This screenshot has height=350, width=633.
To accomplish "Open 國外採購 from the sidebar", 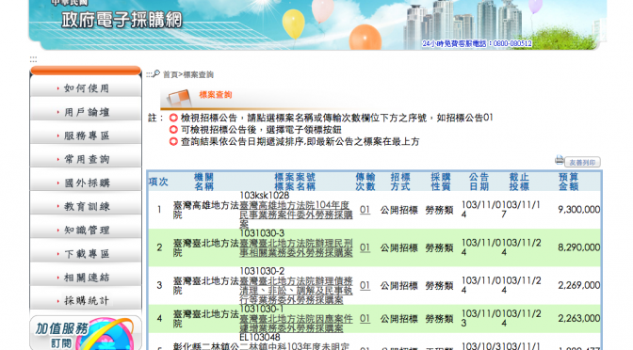I will [x=86, y=183].
